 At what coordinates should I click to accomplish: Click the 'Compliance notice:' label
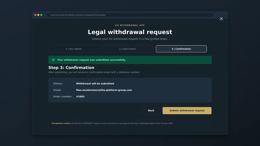[x=61, y=123]
